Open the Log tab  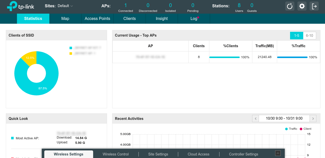(194, 19)
